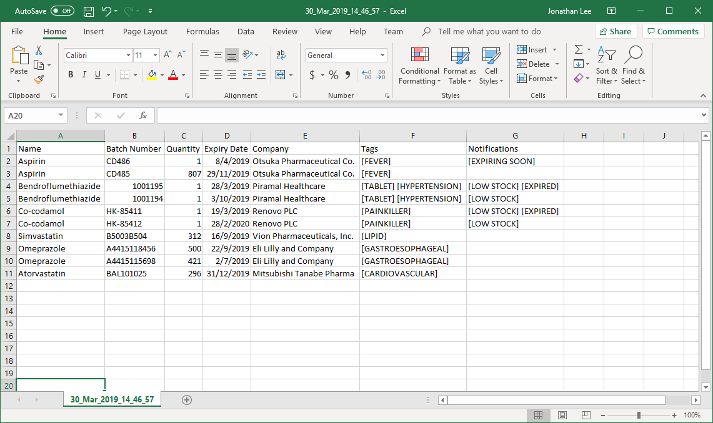
Task: Click the Orientation text-angle icon
Action: (248, 55)
